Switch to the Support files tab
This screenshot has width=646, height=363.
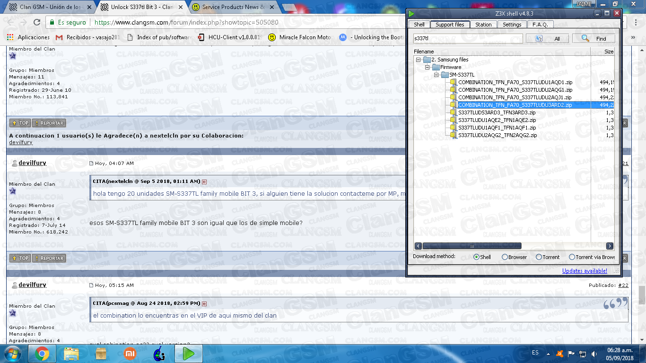tap(450, 25)
